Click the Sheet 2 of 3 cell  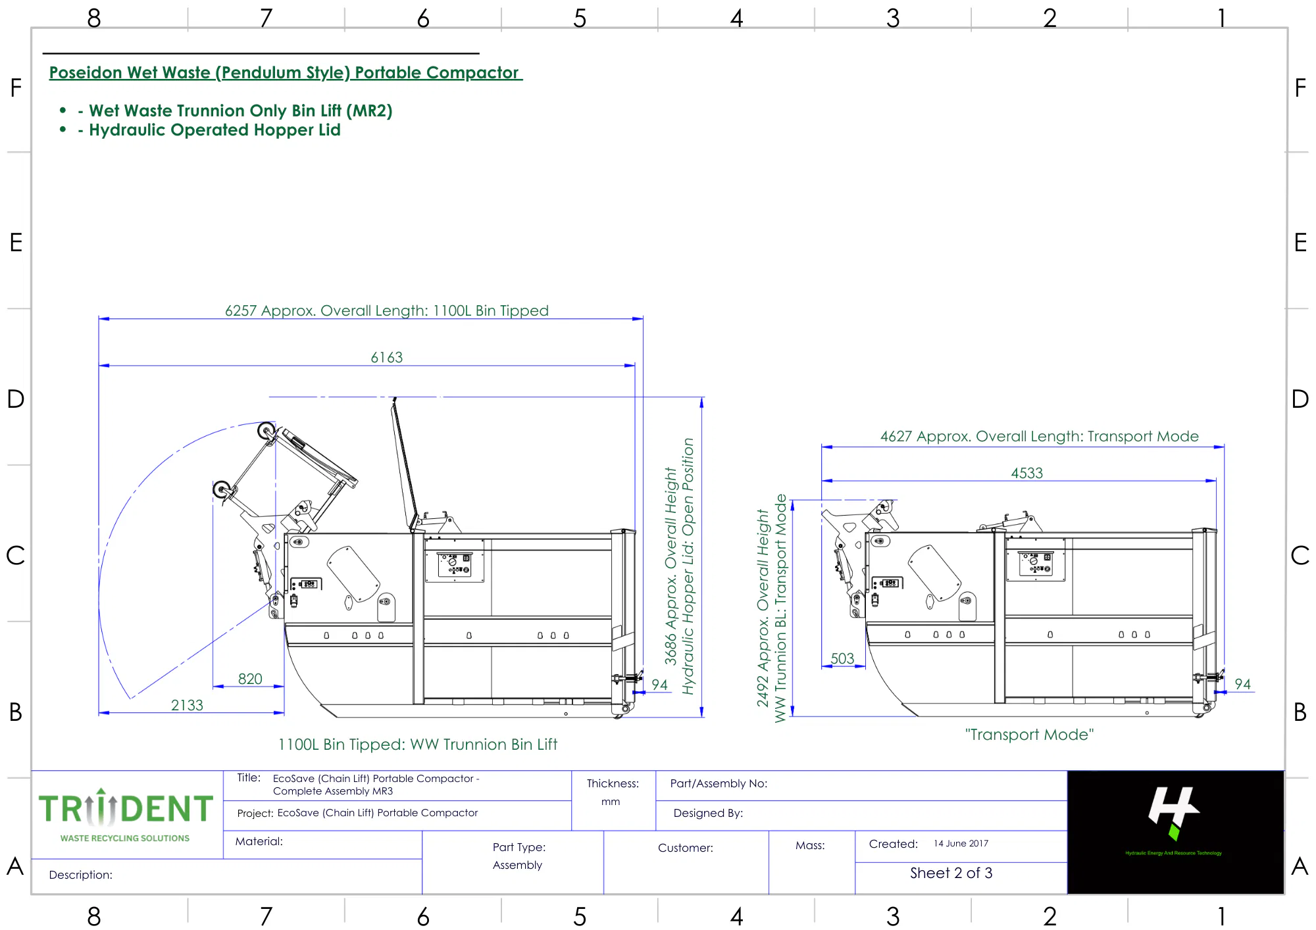click(951, 873)
